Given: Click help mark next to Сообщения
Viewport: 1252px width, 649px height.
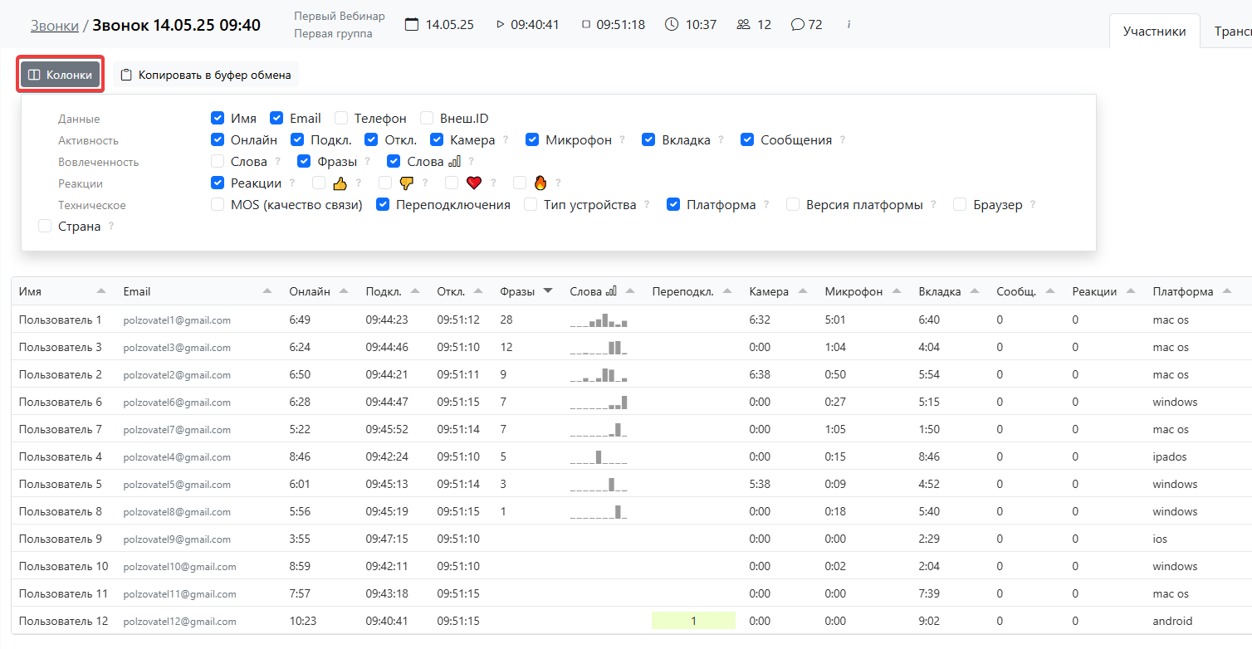Looking at the screenshot, I should click(x=842, y=140).
